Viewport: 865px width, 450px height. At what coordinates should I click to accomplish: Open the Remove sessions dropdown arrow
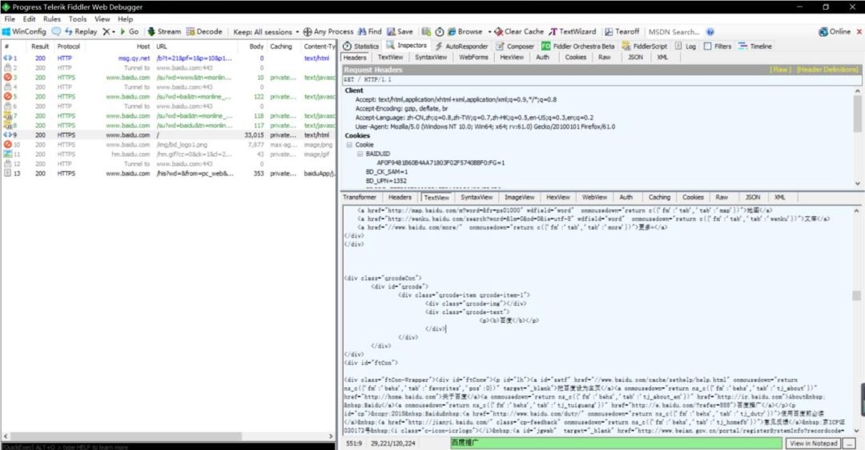[114, 32]
